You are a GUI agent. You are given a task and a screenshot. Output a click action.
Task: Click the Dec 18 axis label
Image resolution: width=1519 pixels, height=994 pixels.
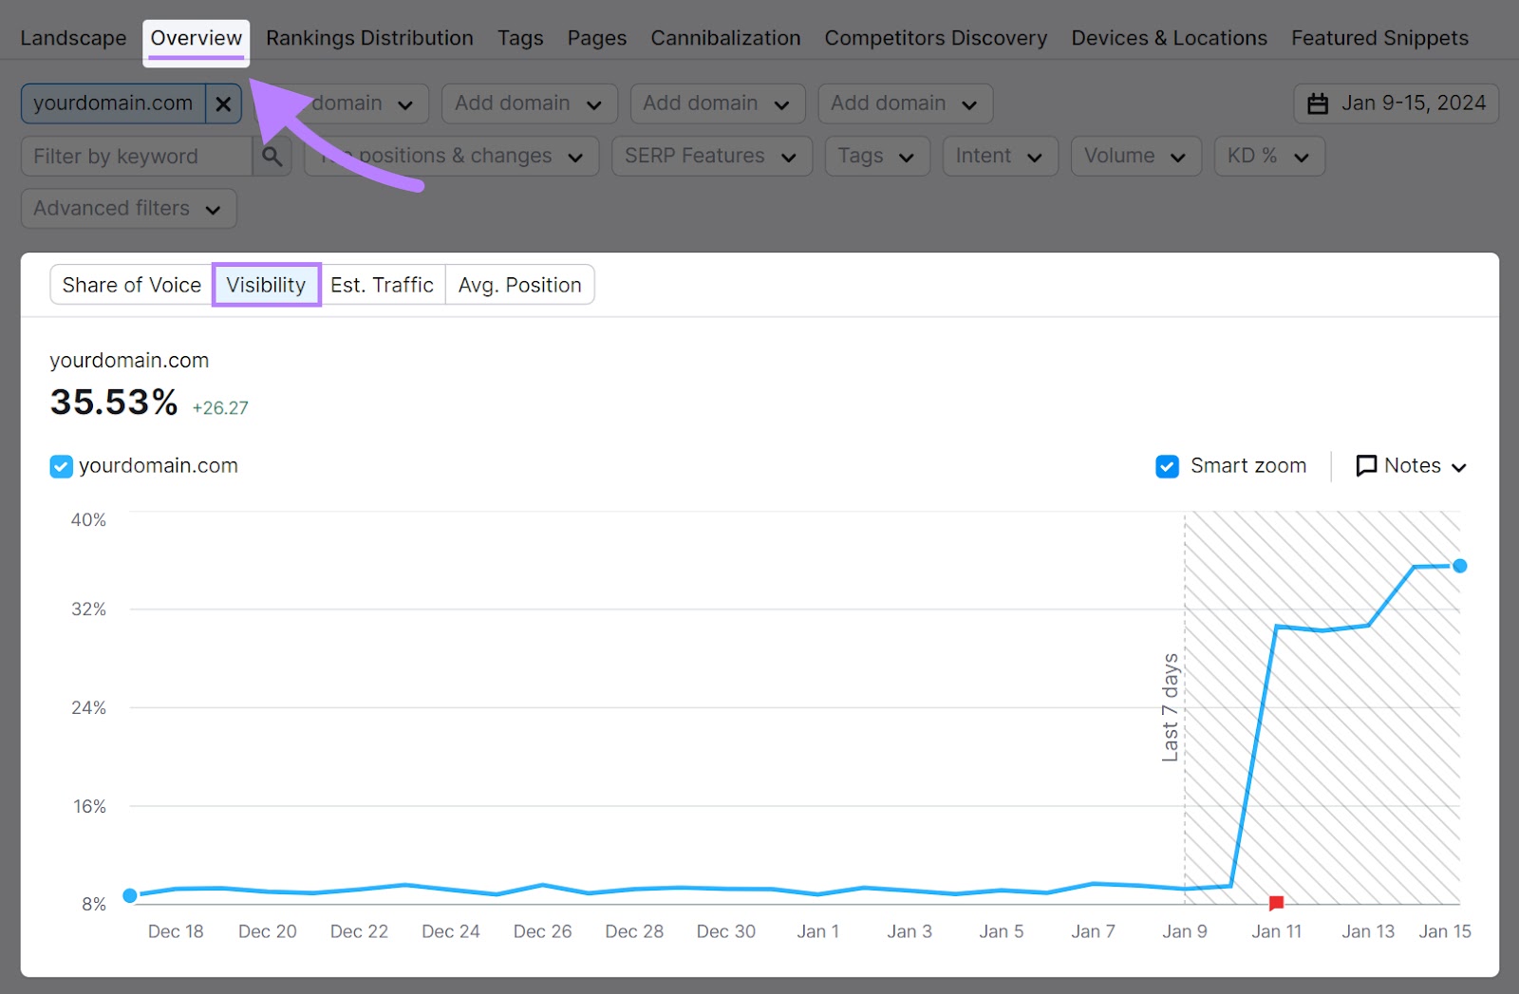pyautogui.click(x=176, y=931)
